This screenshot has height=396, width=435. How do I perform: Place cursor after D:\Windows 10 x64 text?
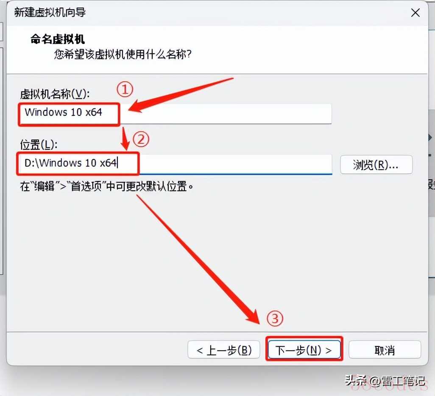click(x=118, y=163)
